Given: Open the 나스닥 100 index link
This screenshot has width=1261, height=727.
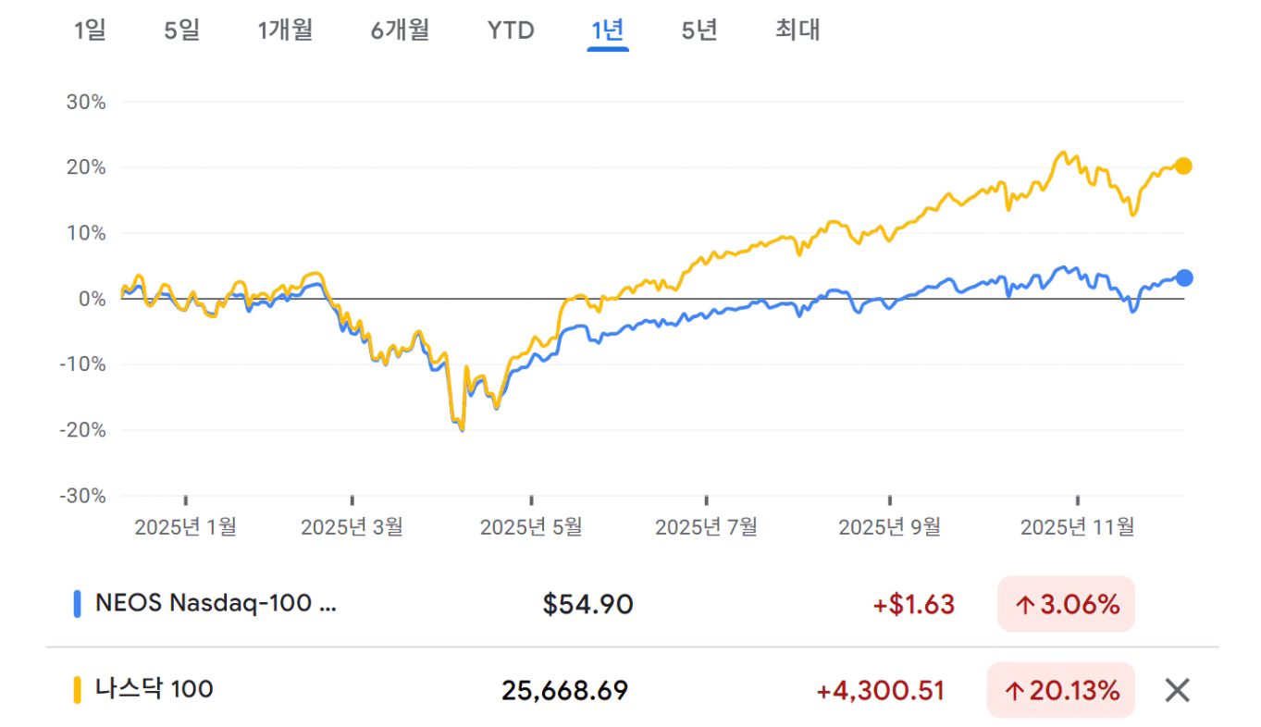Looking at the screenshot, I should (x=154, y=689).
